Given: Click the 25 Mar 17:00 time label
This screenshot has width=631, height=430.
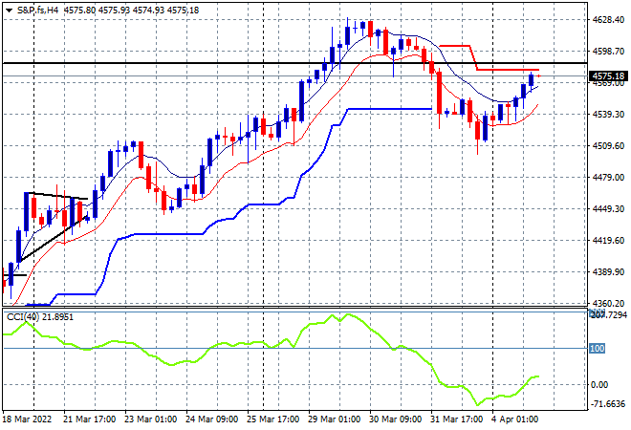Looking at the screenshot, I should [272, 419].
